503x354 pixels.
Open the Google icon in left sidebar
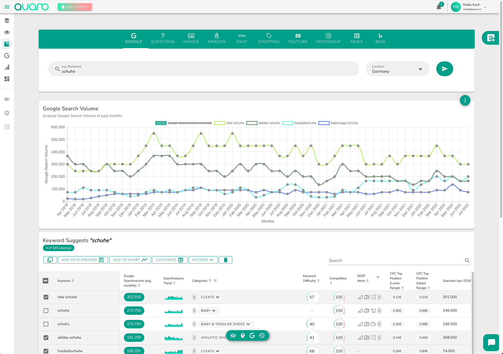tap(7, 56)
